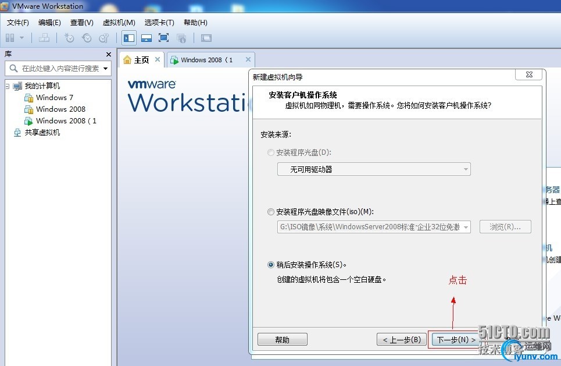
Task: Click the console view toolbar icon
Action: pyautogui.click(x=206, y=38)
